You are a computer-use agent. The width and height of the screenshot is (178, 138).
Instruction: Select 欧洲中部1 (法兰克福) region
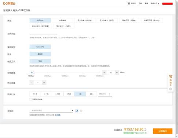pyautogui.click(x=40, y=26)
